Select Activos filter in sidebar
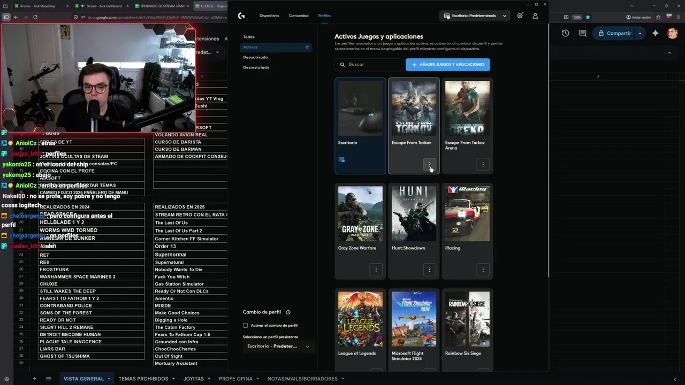This screenshot has height=385, width=685. (276, 47)
